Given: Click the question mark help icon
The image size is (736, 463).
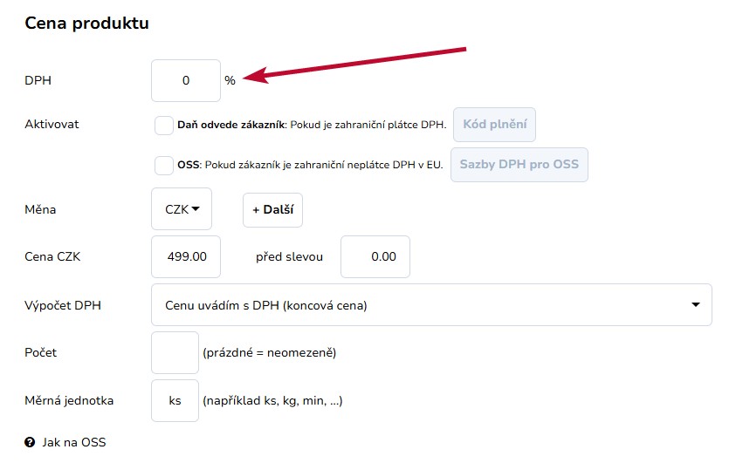Looking at the screenshot, I should pyautogui.click(x=30, y=442).
